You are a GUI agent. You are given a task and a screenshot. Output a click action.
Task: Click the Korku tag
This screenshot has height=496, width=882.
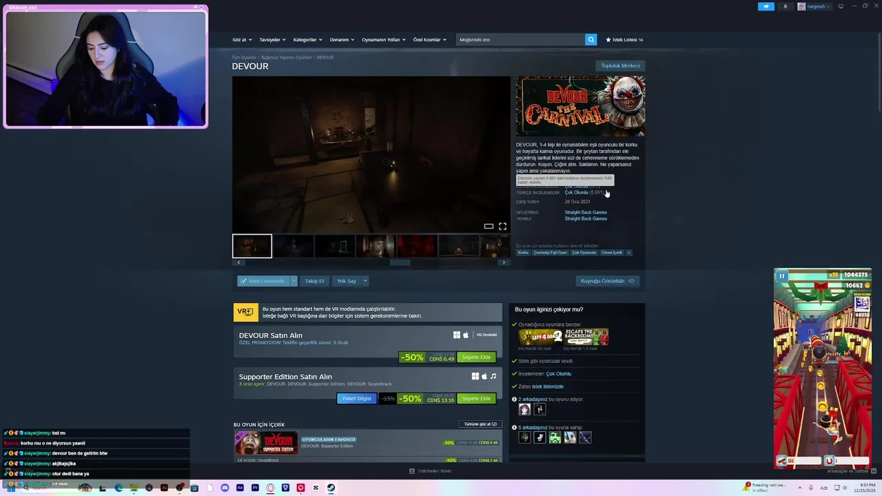pyautogui.click(x=524, y=253)
